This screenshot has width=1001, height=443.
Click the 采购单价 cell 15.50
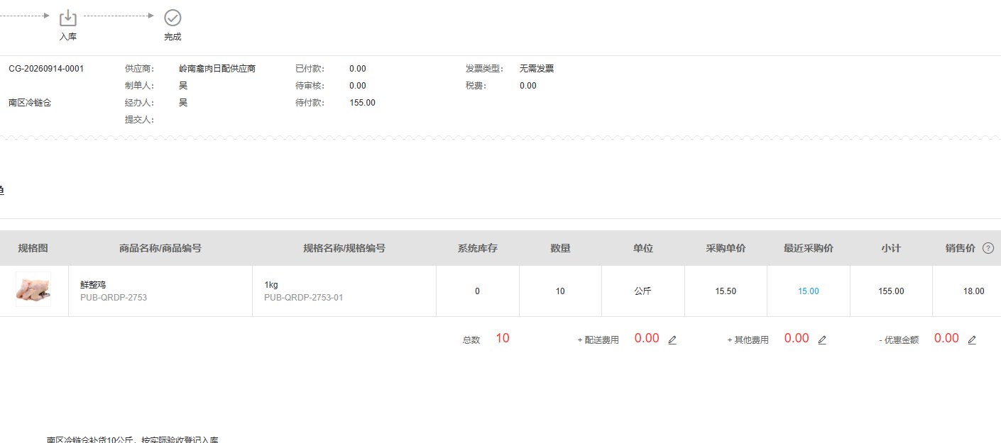coord(726,291)
